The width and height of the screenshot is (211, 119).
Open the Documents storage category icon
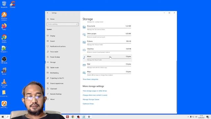84,27
